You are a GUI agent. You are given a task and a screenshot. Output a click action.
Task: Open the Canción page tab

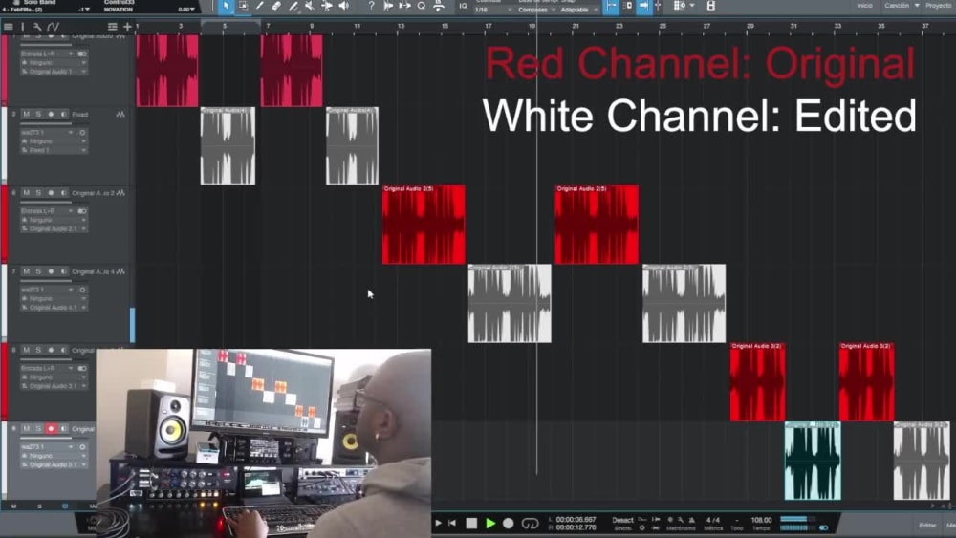tap(897, 6)
